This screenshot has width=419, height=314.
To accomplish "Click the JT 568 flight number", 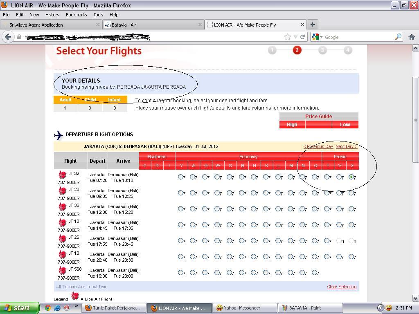I will point(75,269).
